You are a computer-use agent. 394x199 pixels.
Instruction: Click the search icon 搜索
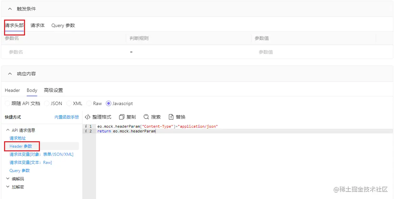(x=146, y=117)
